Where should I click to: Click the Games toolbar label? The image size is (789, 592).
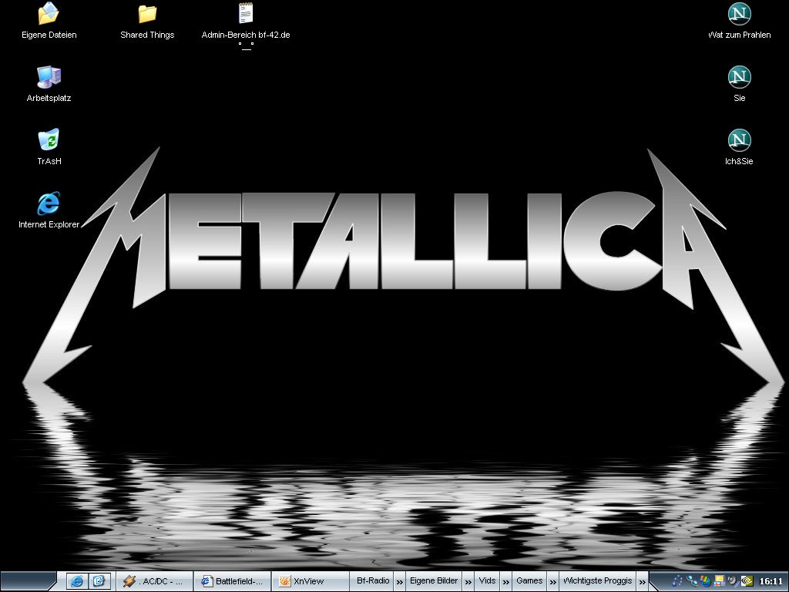point(529,580)
